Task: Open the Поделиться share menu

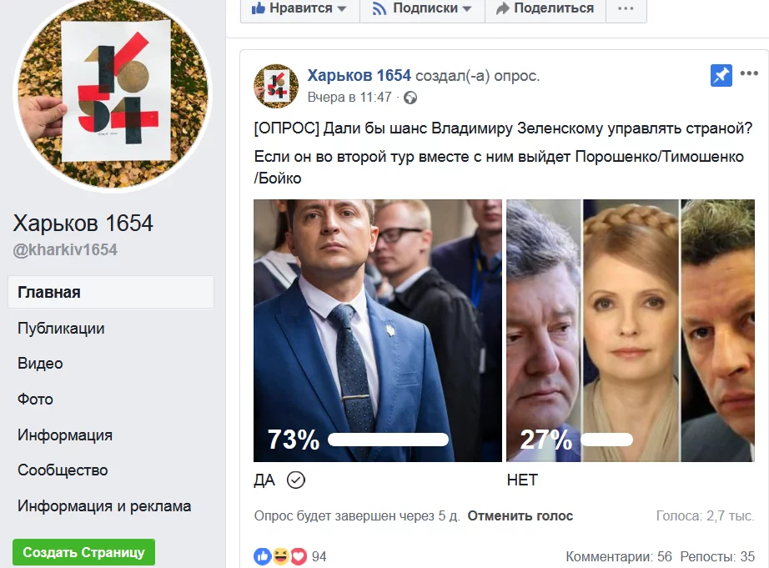Action: (545, 8)
